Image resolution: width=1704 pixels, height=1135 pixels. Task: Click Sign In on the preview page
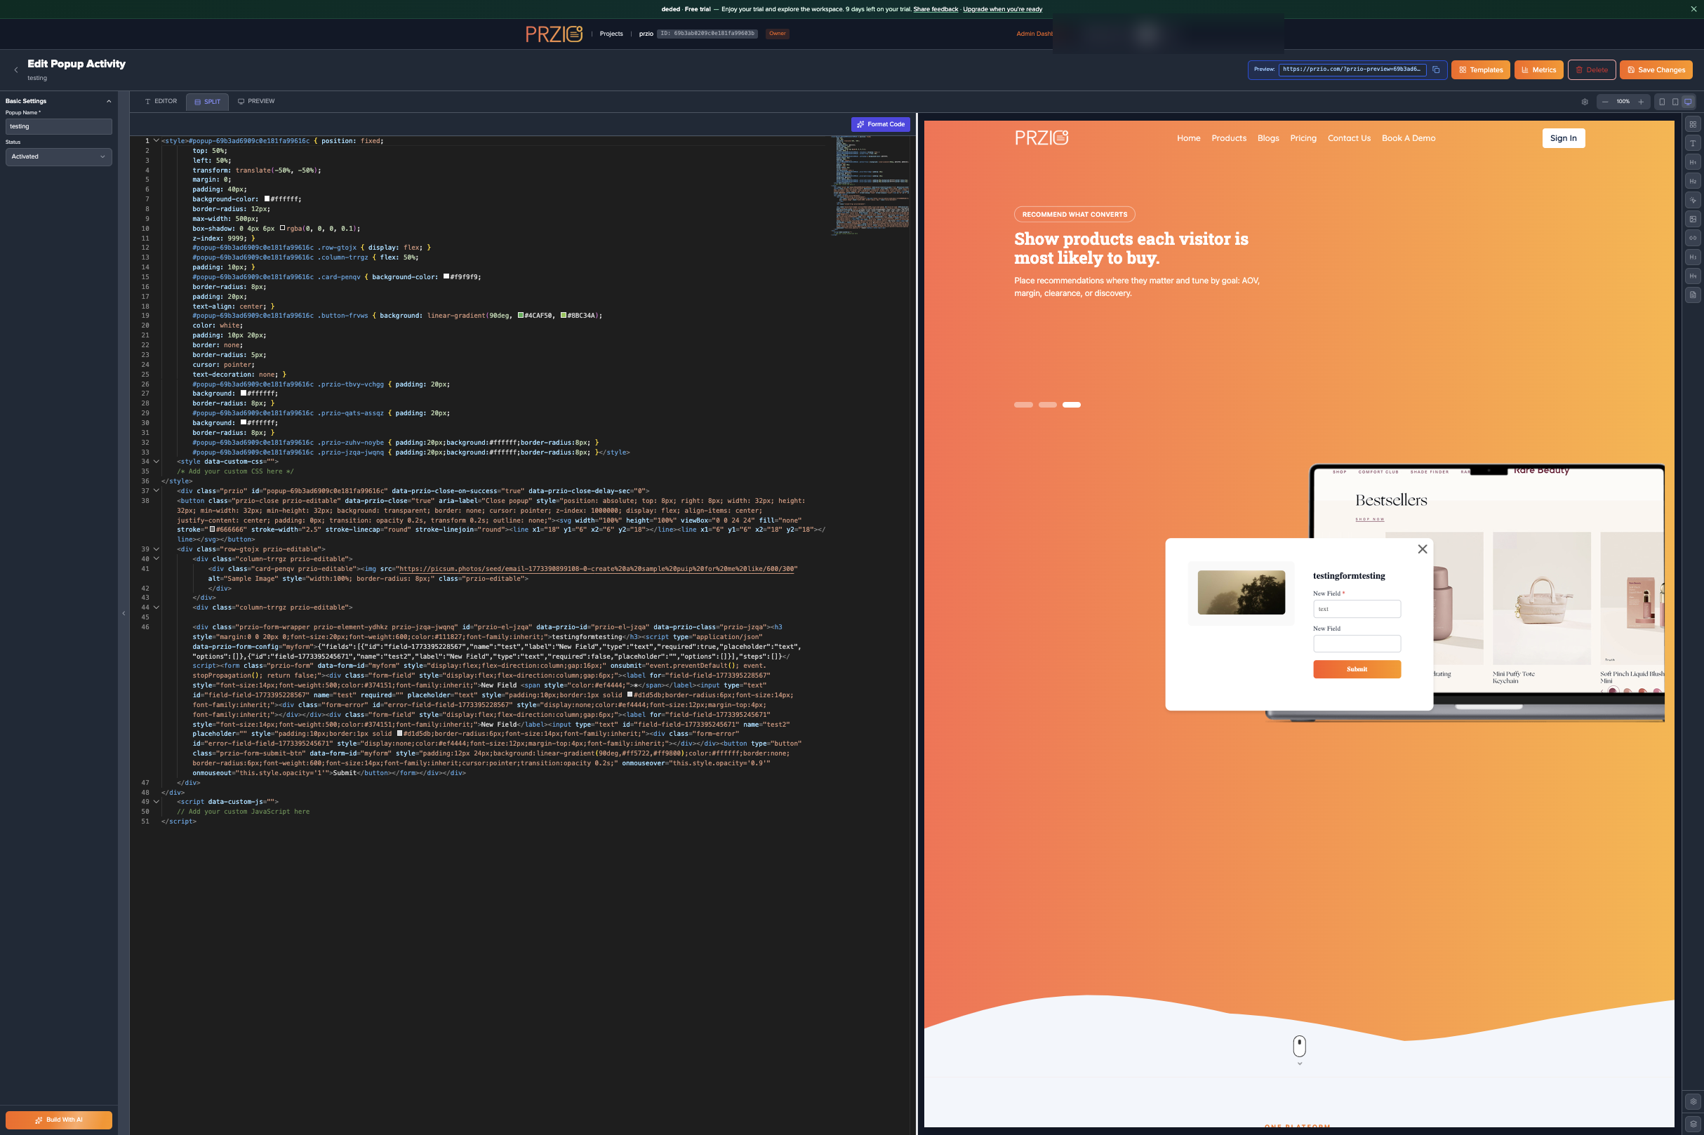(x=1563, y=138)
